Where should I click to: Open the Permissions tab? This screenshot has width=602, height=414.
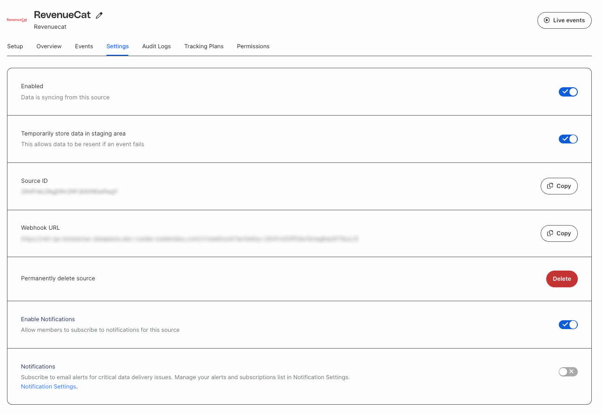click(253, 46)
